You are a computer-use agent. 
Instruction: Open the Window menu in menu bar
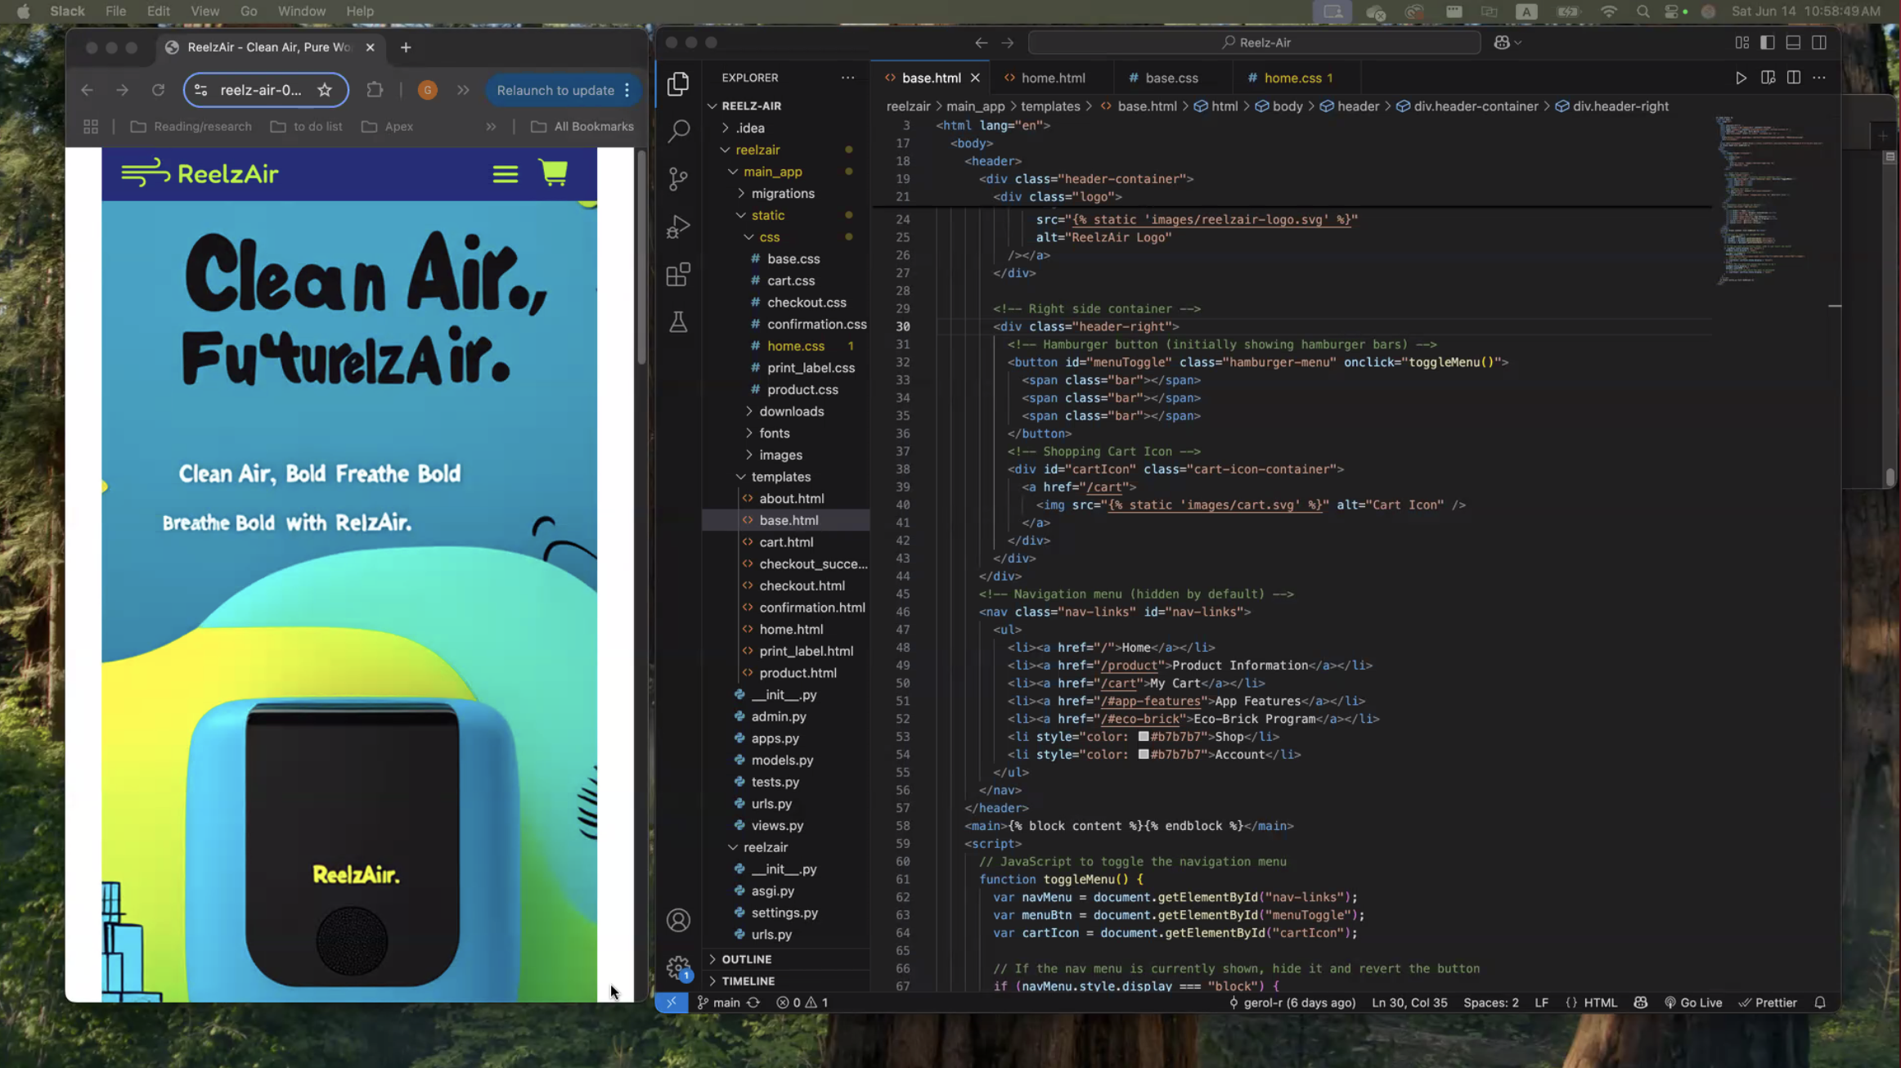click(x=301, y=11)
